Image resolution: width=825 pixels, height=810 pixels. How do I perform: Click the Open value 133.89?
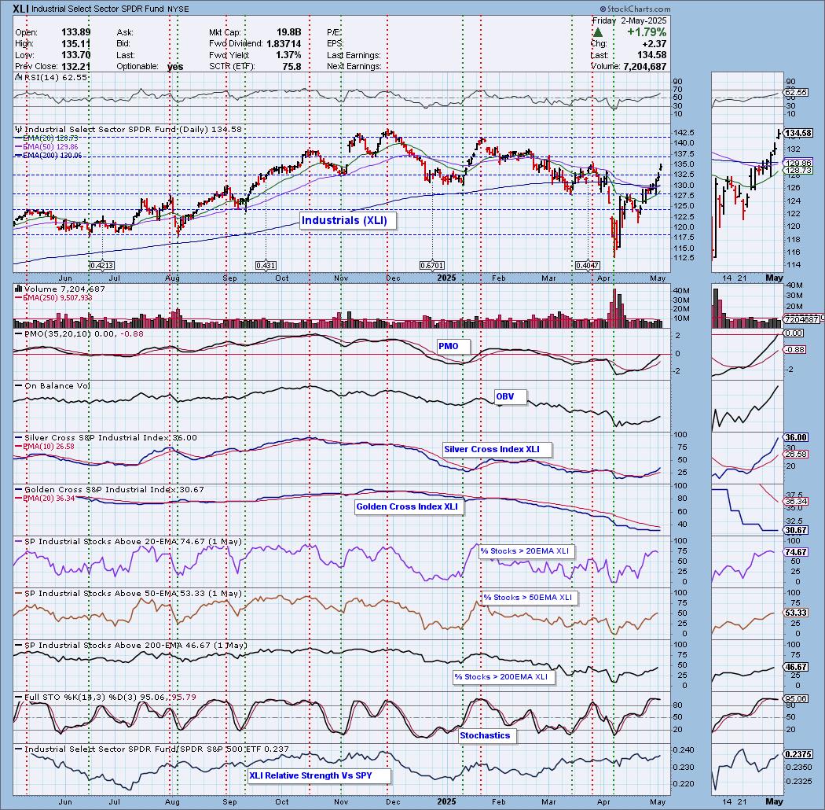pyautogui.click(x=75, y=32)
